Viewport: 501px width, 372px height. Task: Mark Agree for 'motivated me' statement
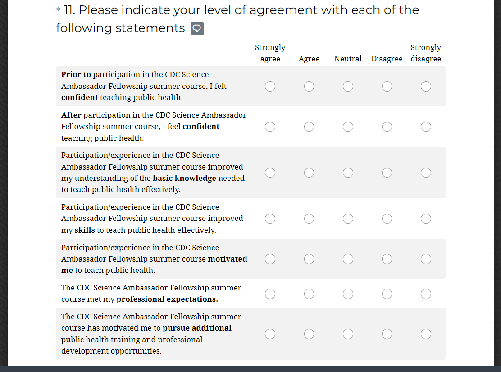(x=309, y=259)
